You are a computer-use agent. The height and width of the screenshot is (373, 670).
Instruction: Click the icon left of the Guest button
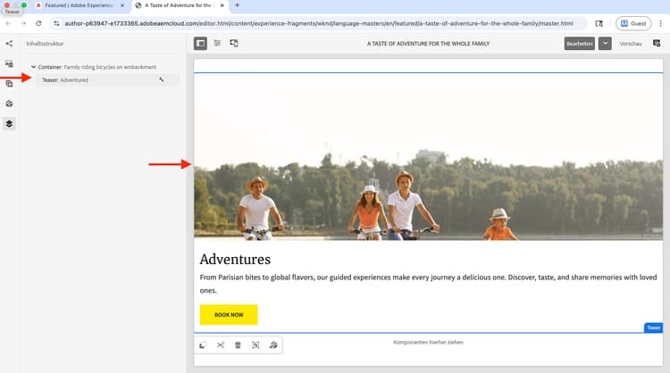click(599, 23)
